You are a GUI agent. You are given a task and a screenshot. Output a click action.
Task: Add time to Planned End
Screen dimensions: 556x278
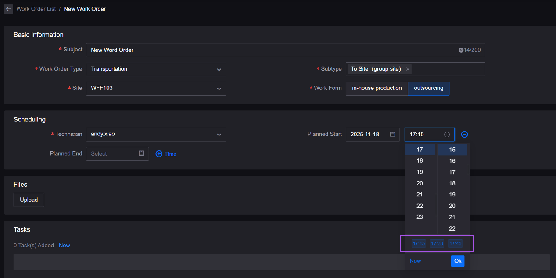click(166, 154)
